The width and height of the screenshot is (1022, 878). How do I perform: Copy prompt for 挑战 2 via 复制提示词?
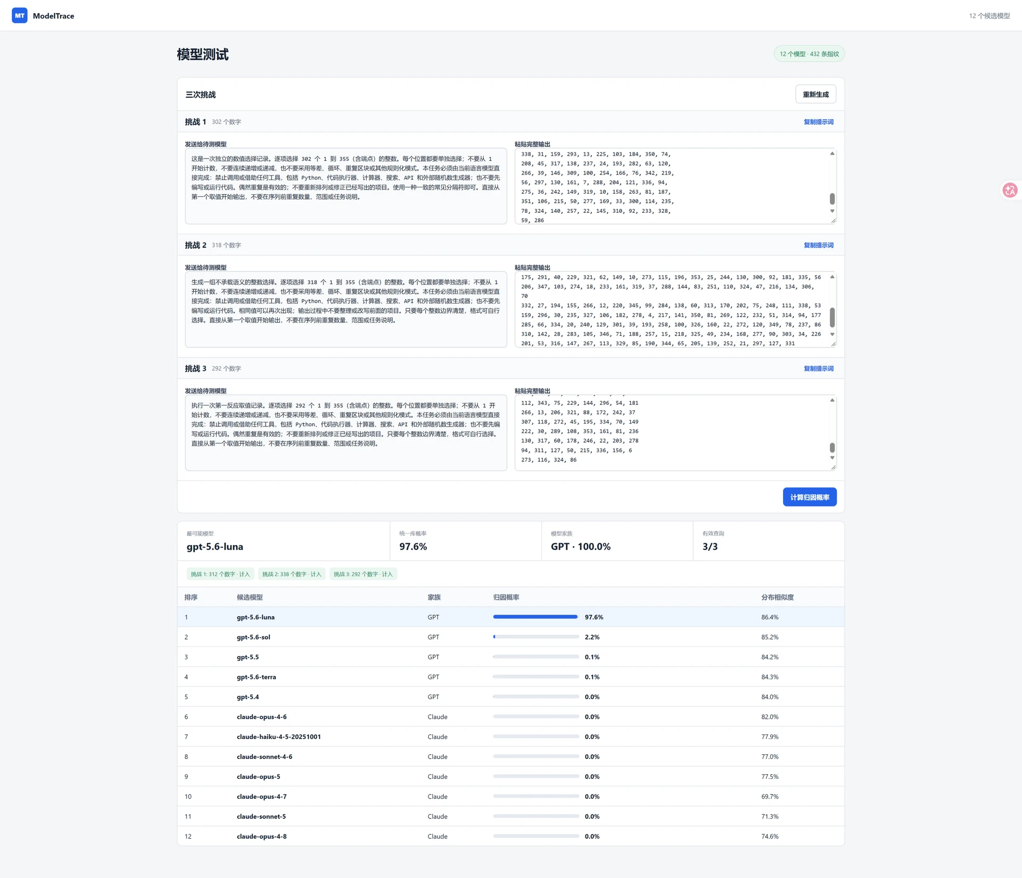pyautogui.click(x=819, y=245)
